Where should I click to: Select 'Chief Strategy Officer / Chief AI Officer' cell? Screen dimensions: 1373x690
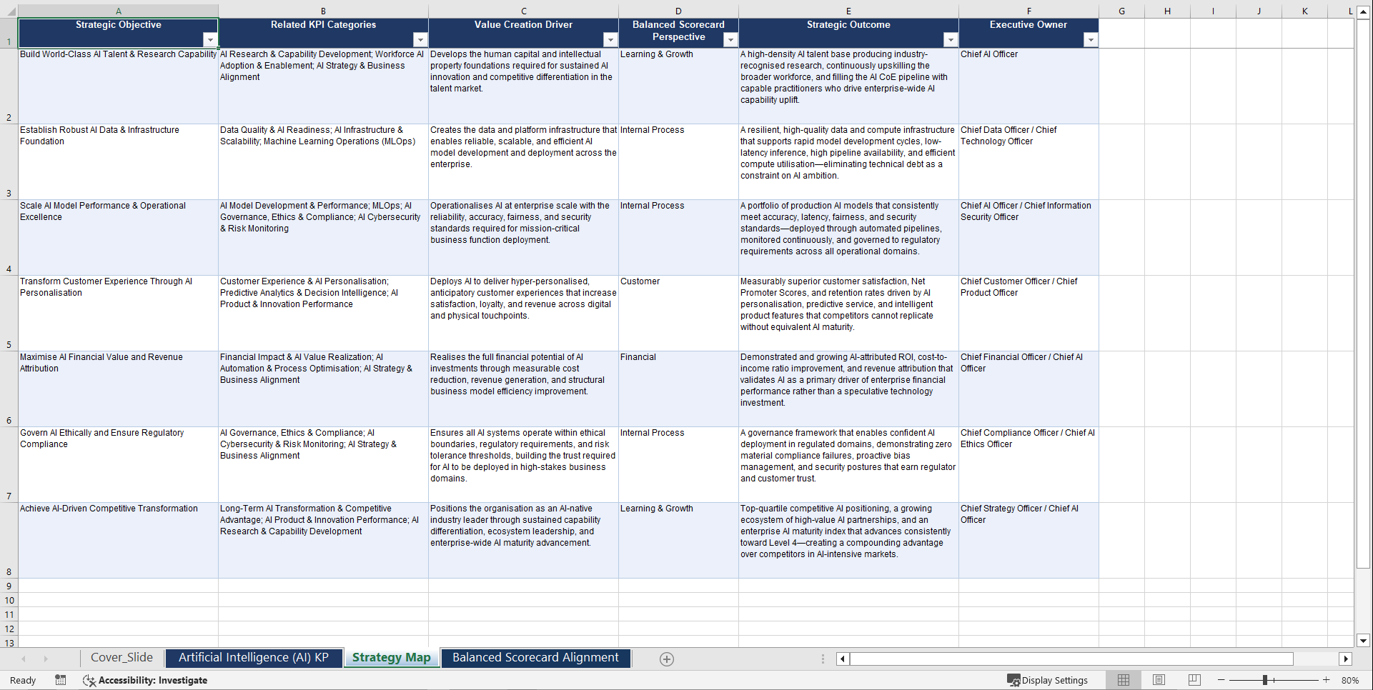pyautogui.click(x=1028, y=540)
